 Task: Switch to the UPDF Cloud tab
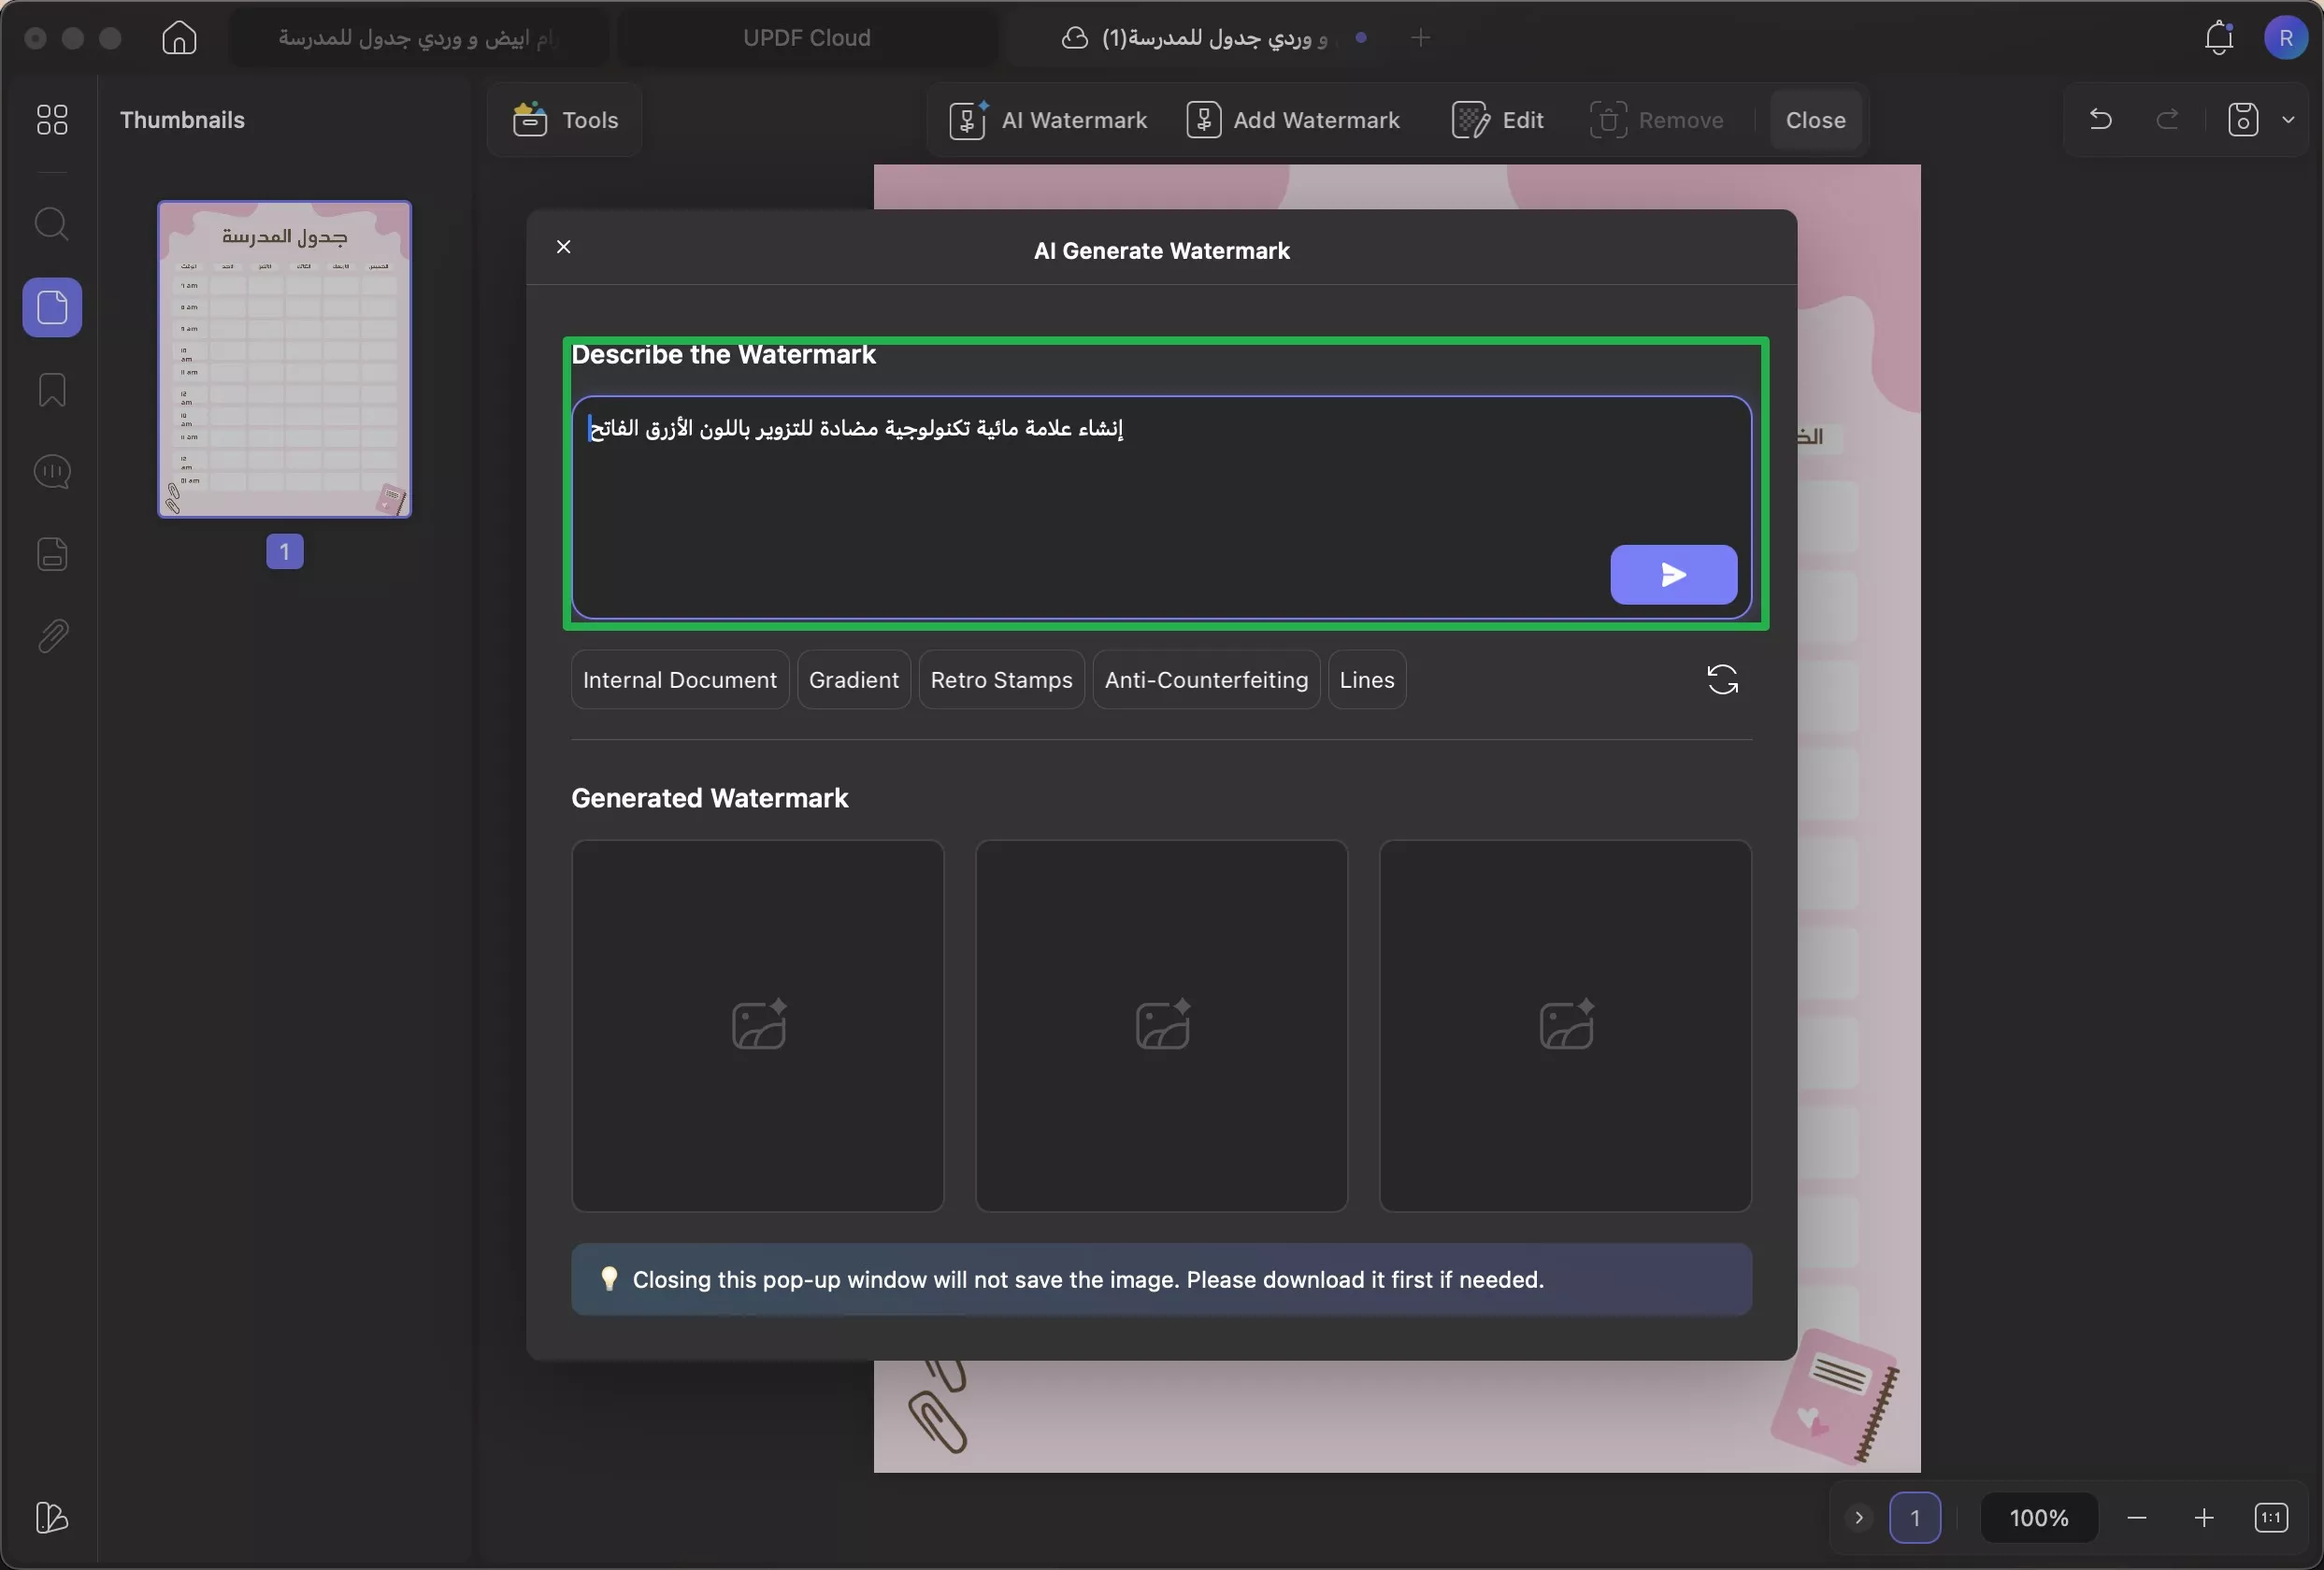coord(806,38)
